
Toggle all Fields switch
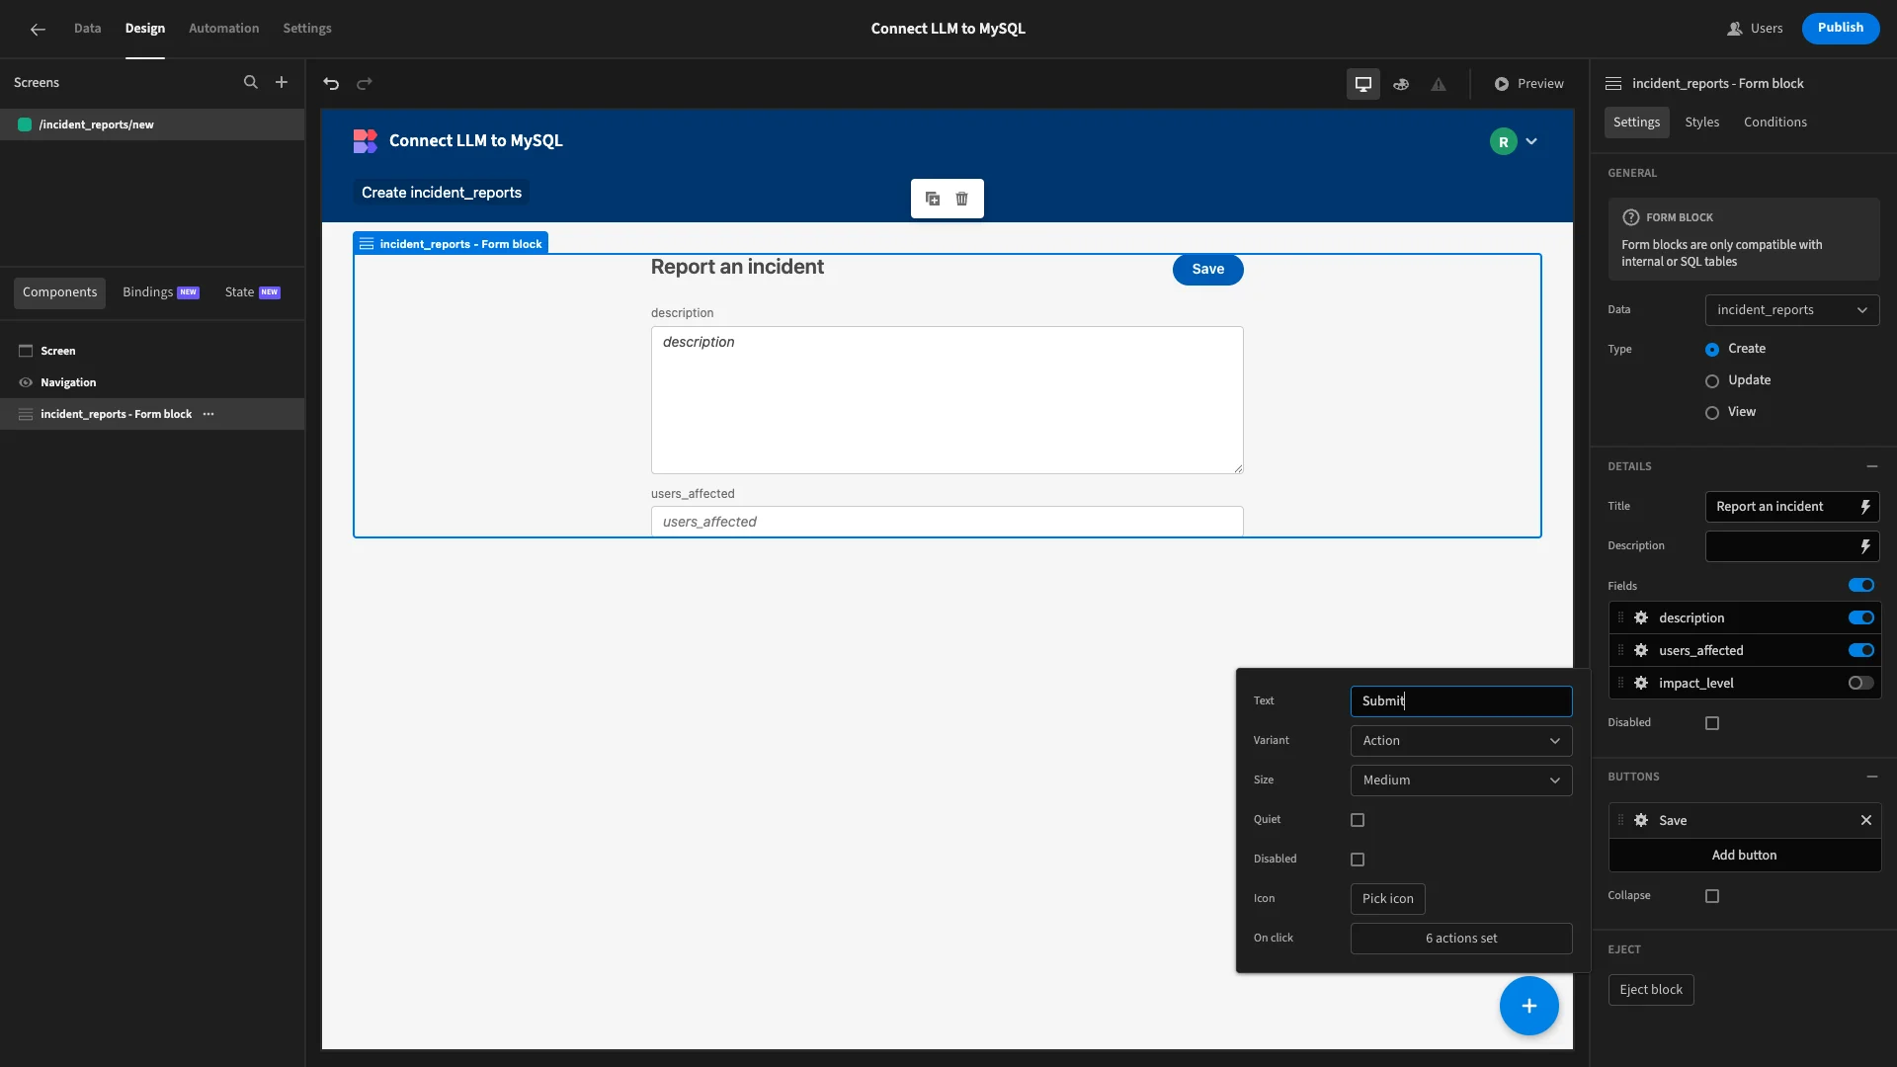click(1861, 585)
